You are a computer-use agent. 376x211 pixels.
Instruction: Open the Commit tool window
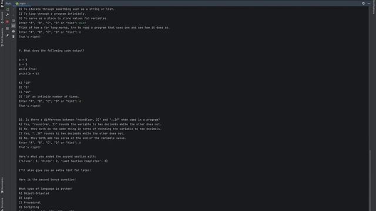(2, 18)
